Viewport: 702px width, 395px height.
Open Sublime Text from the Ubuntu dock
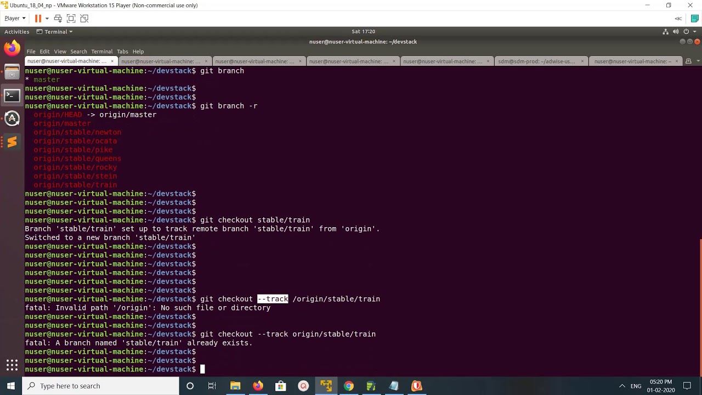(12, 142)
